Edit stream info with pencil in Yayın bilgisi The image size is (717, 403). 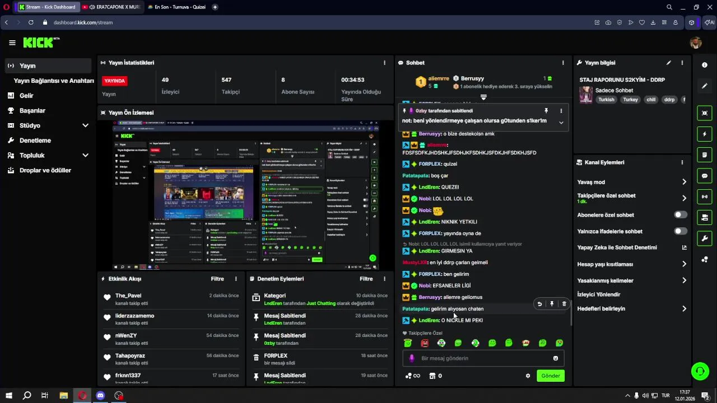(669, 63)
